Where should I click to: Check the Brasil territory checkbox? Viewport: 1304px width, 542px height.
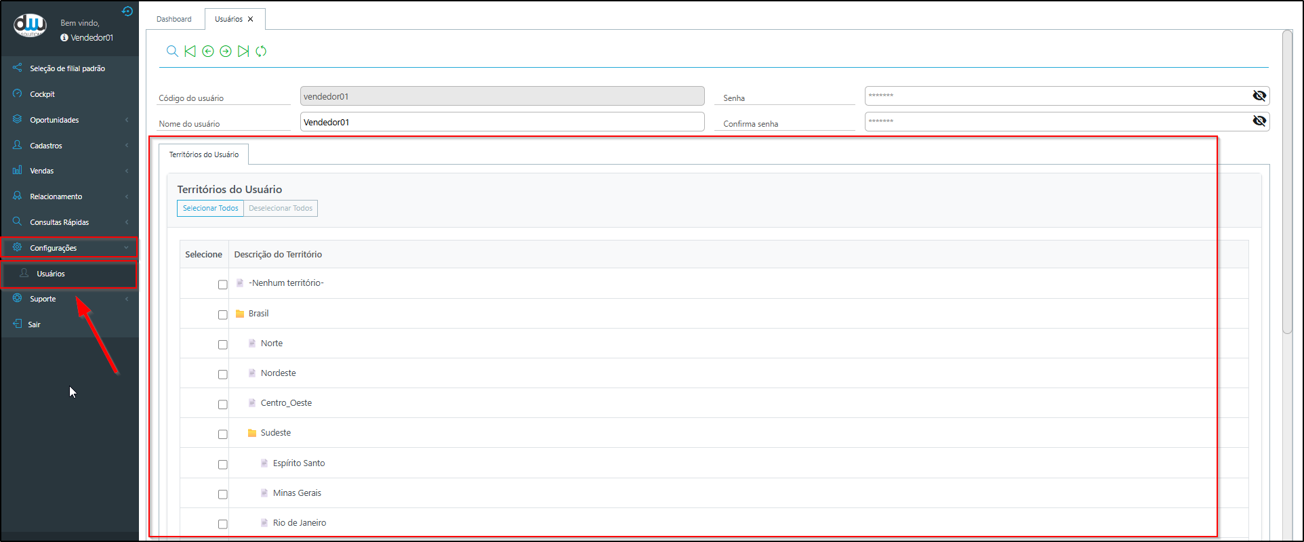(222, 314)
